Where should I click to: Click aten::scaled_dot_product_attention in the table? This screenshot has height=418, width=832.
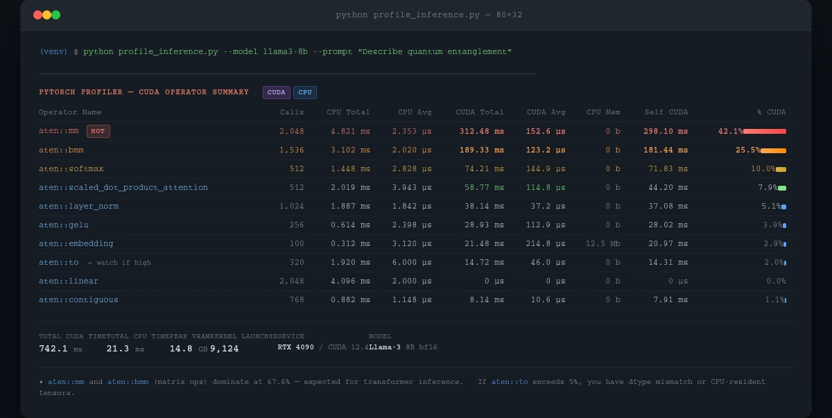tap(123, 187)
